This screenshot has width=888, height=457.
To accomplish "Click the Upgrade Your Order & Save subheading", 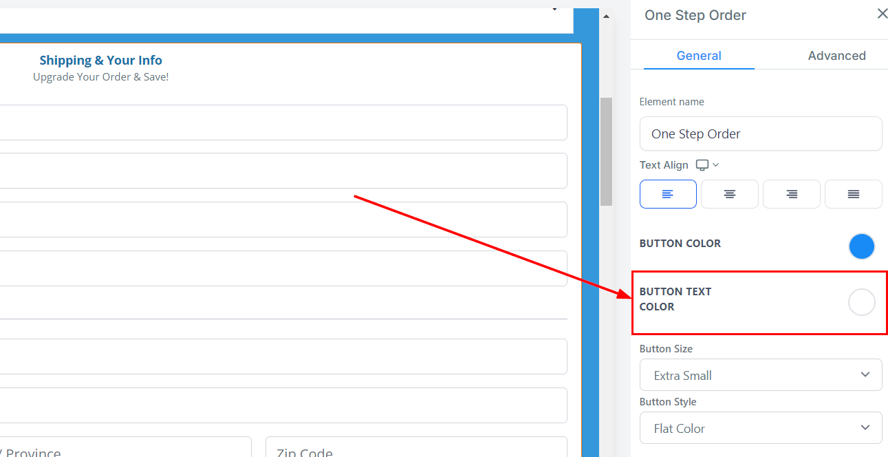I will [x=100, y=77].
